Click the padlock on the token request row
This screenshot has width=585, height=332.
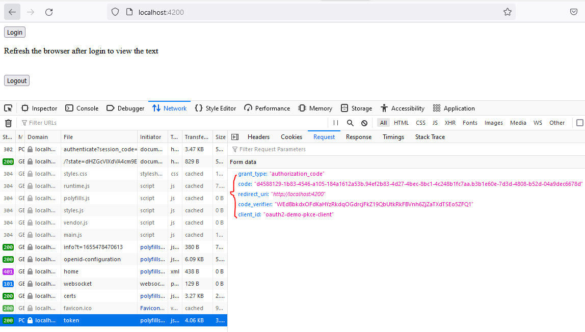(32, 320)
